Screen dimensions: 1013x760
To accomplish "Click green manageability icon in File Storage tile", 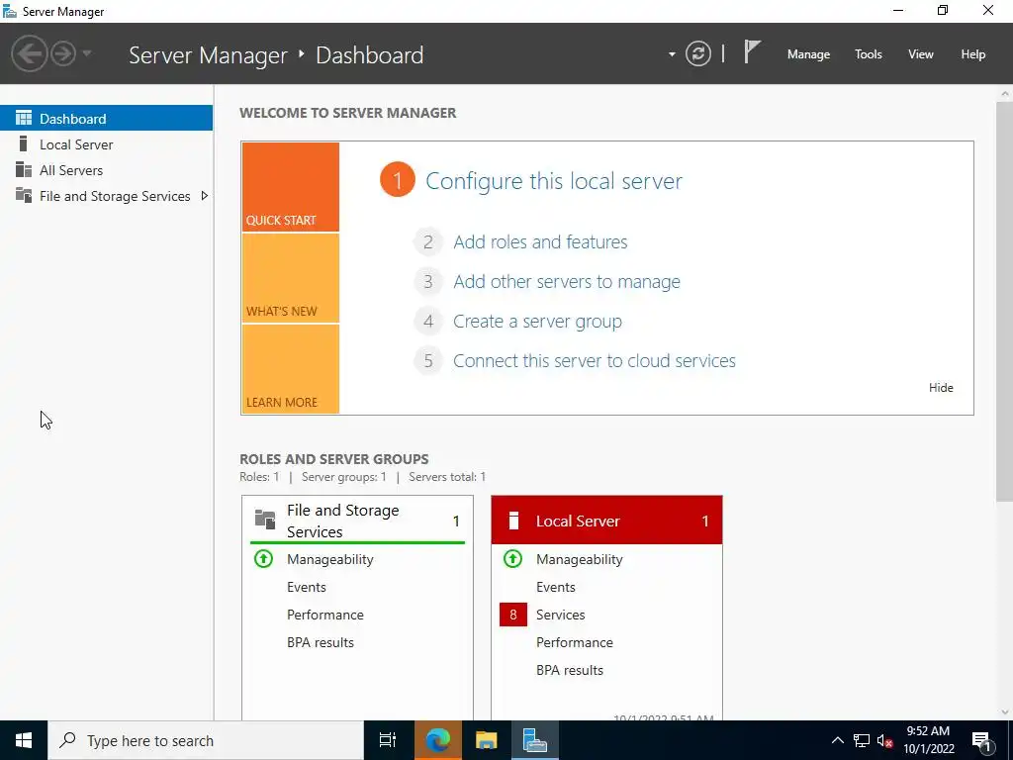I will coord(263,558).
